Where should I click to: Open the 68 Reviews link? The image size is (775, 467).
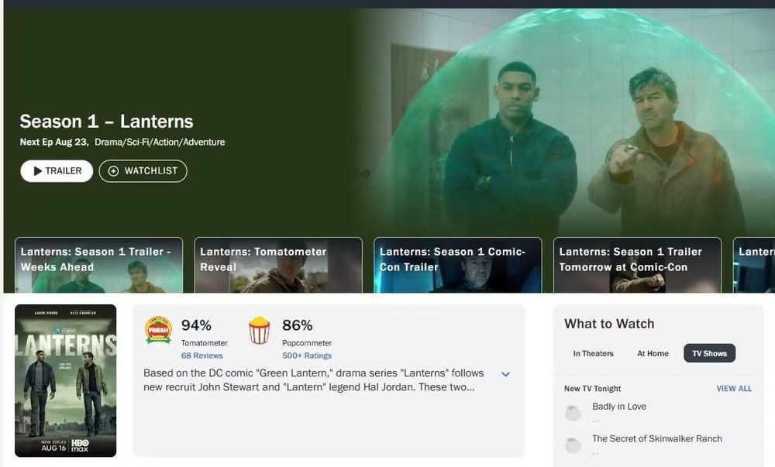[x=201, y=355]
